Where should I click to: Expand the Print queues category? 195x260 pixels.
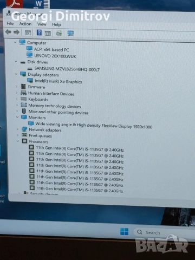pyautogui.click(x=18, y=135)
